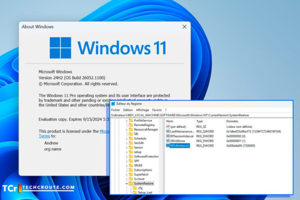Image resolution: width=300 pixels, height=200 pixels.
Task: Click the (par défaut) string value icon
Action: pos(168,126)
